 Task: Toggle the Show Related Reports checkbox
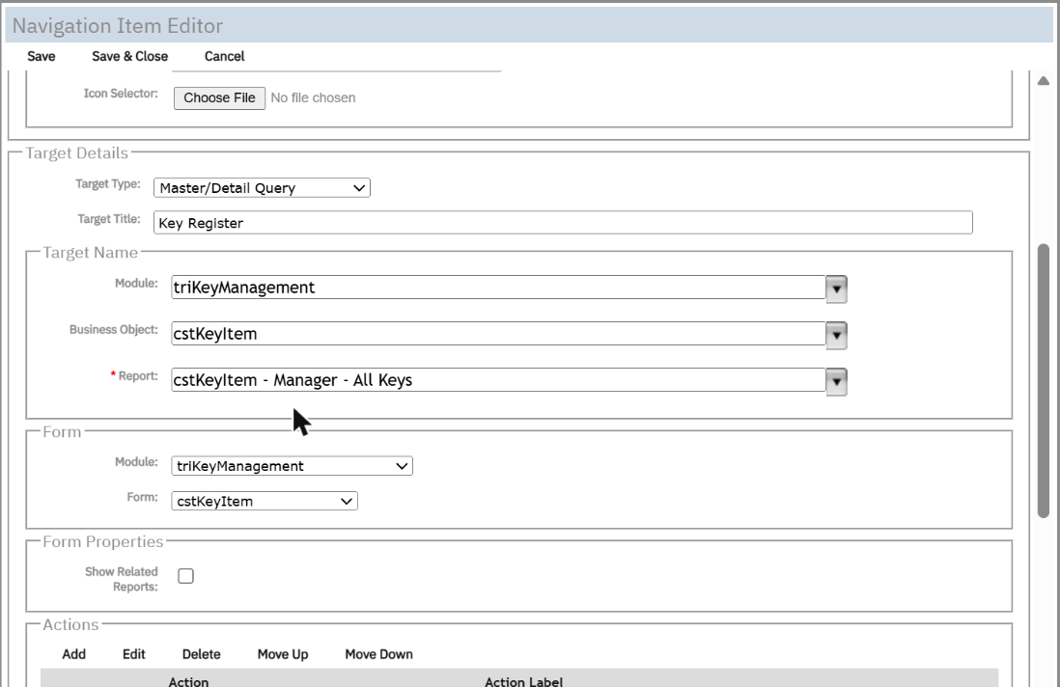[186, 576]
